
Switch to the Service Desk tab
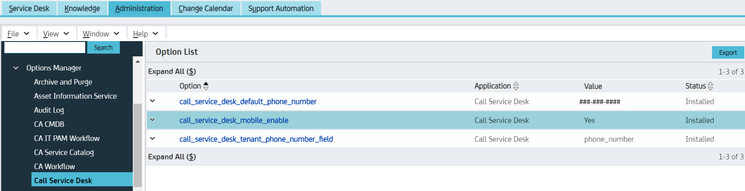tap(29, 8)
